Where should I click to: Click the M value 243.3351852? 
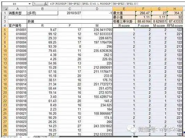click(97, 126)
